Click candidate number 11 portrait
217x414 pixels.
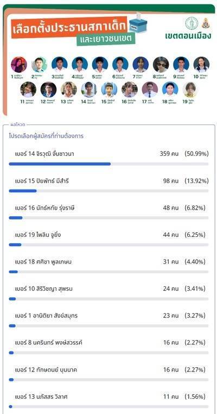[28, 90]
